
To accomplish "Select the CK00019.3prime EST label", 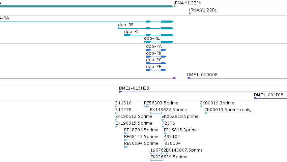I will [x=217, y=103].
